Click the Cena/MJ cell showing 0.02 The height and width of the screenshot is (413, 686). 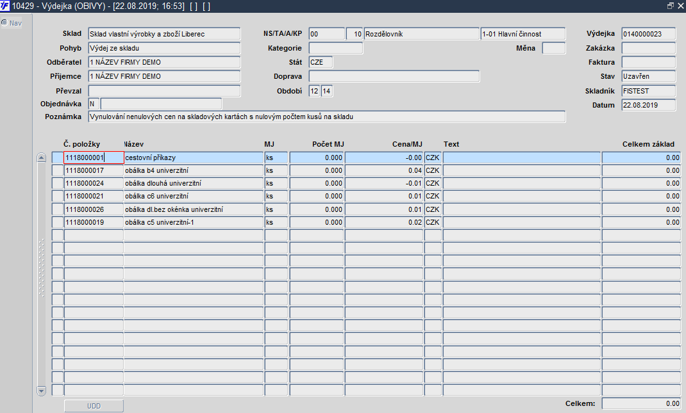coord(384,222)
